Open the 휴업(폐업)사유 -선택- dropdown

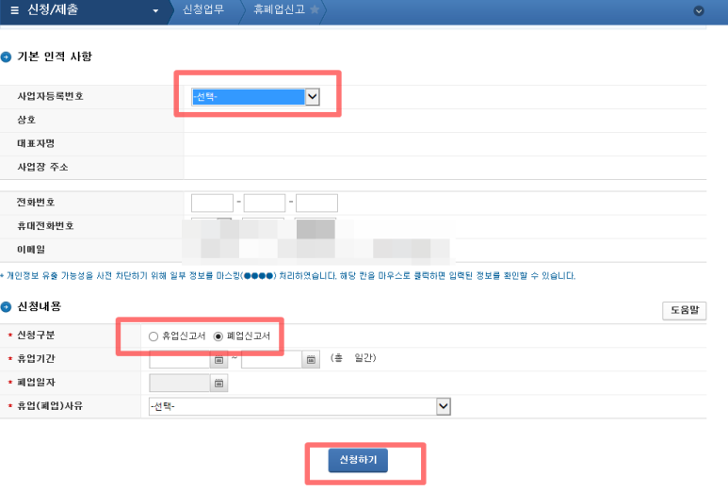tap(299, 406)
